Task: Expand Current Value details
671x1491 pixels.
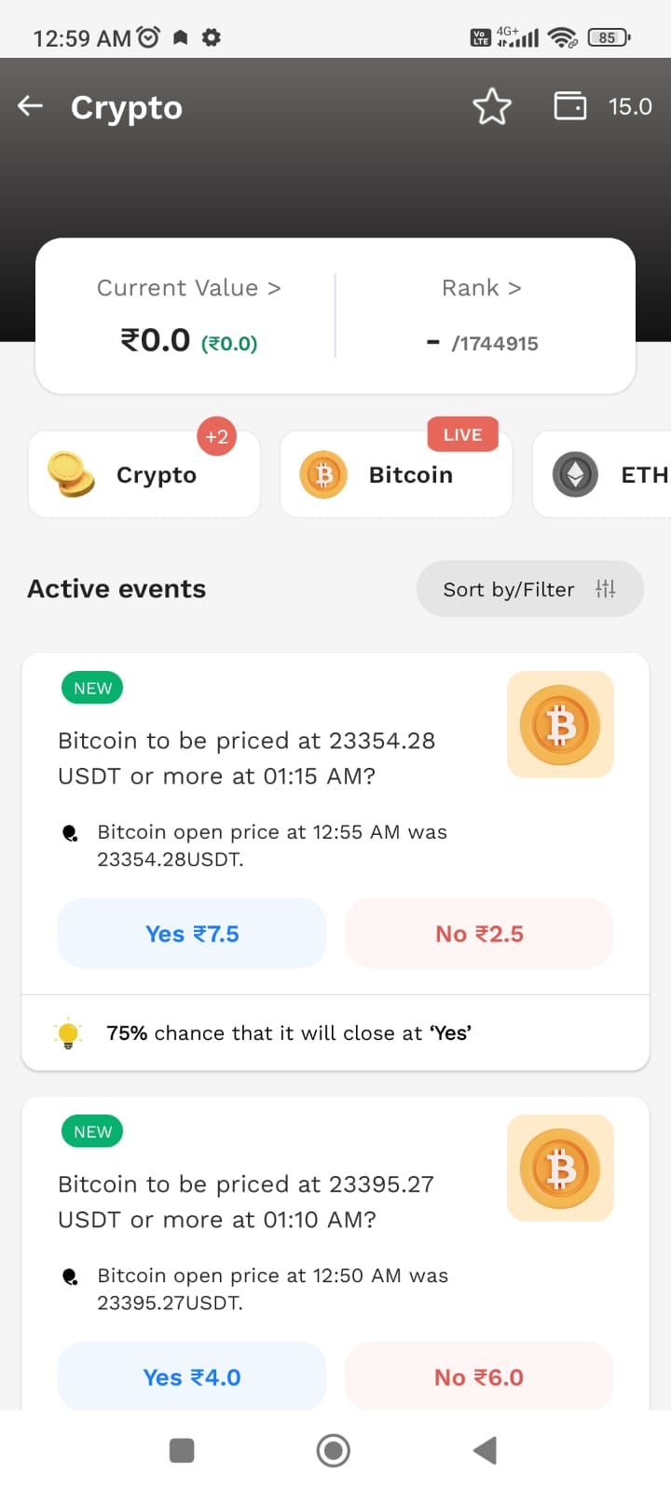Action: click(x=188, y=288)
